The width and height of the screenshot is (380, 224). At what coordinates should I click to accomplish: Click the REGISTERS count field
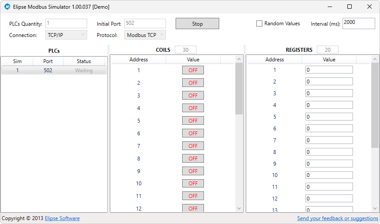pyautogui.click(x=327, y=50)
